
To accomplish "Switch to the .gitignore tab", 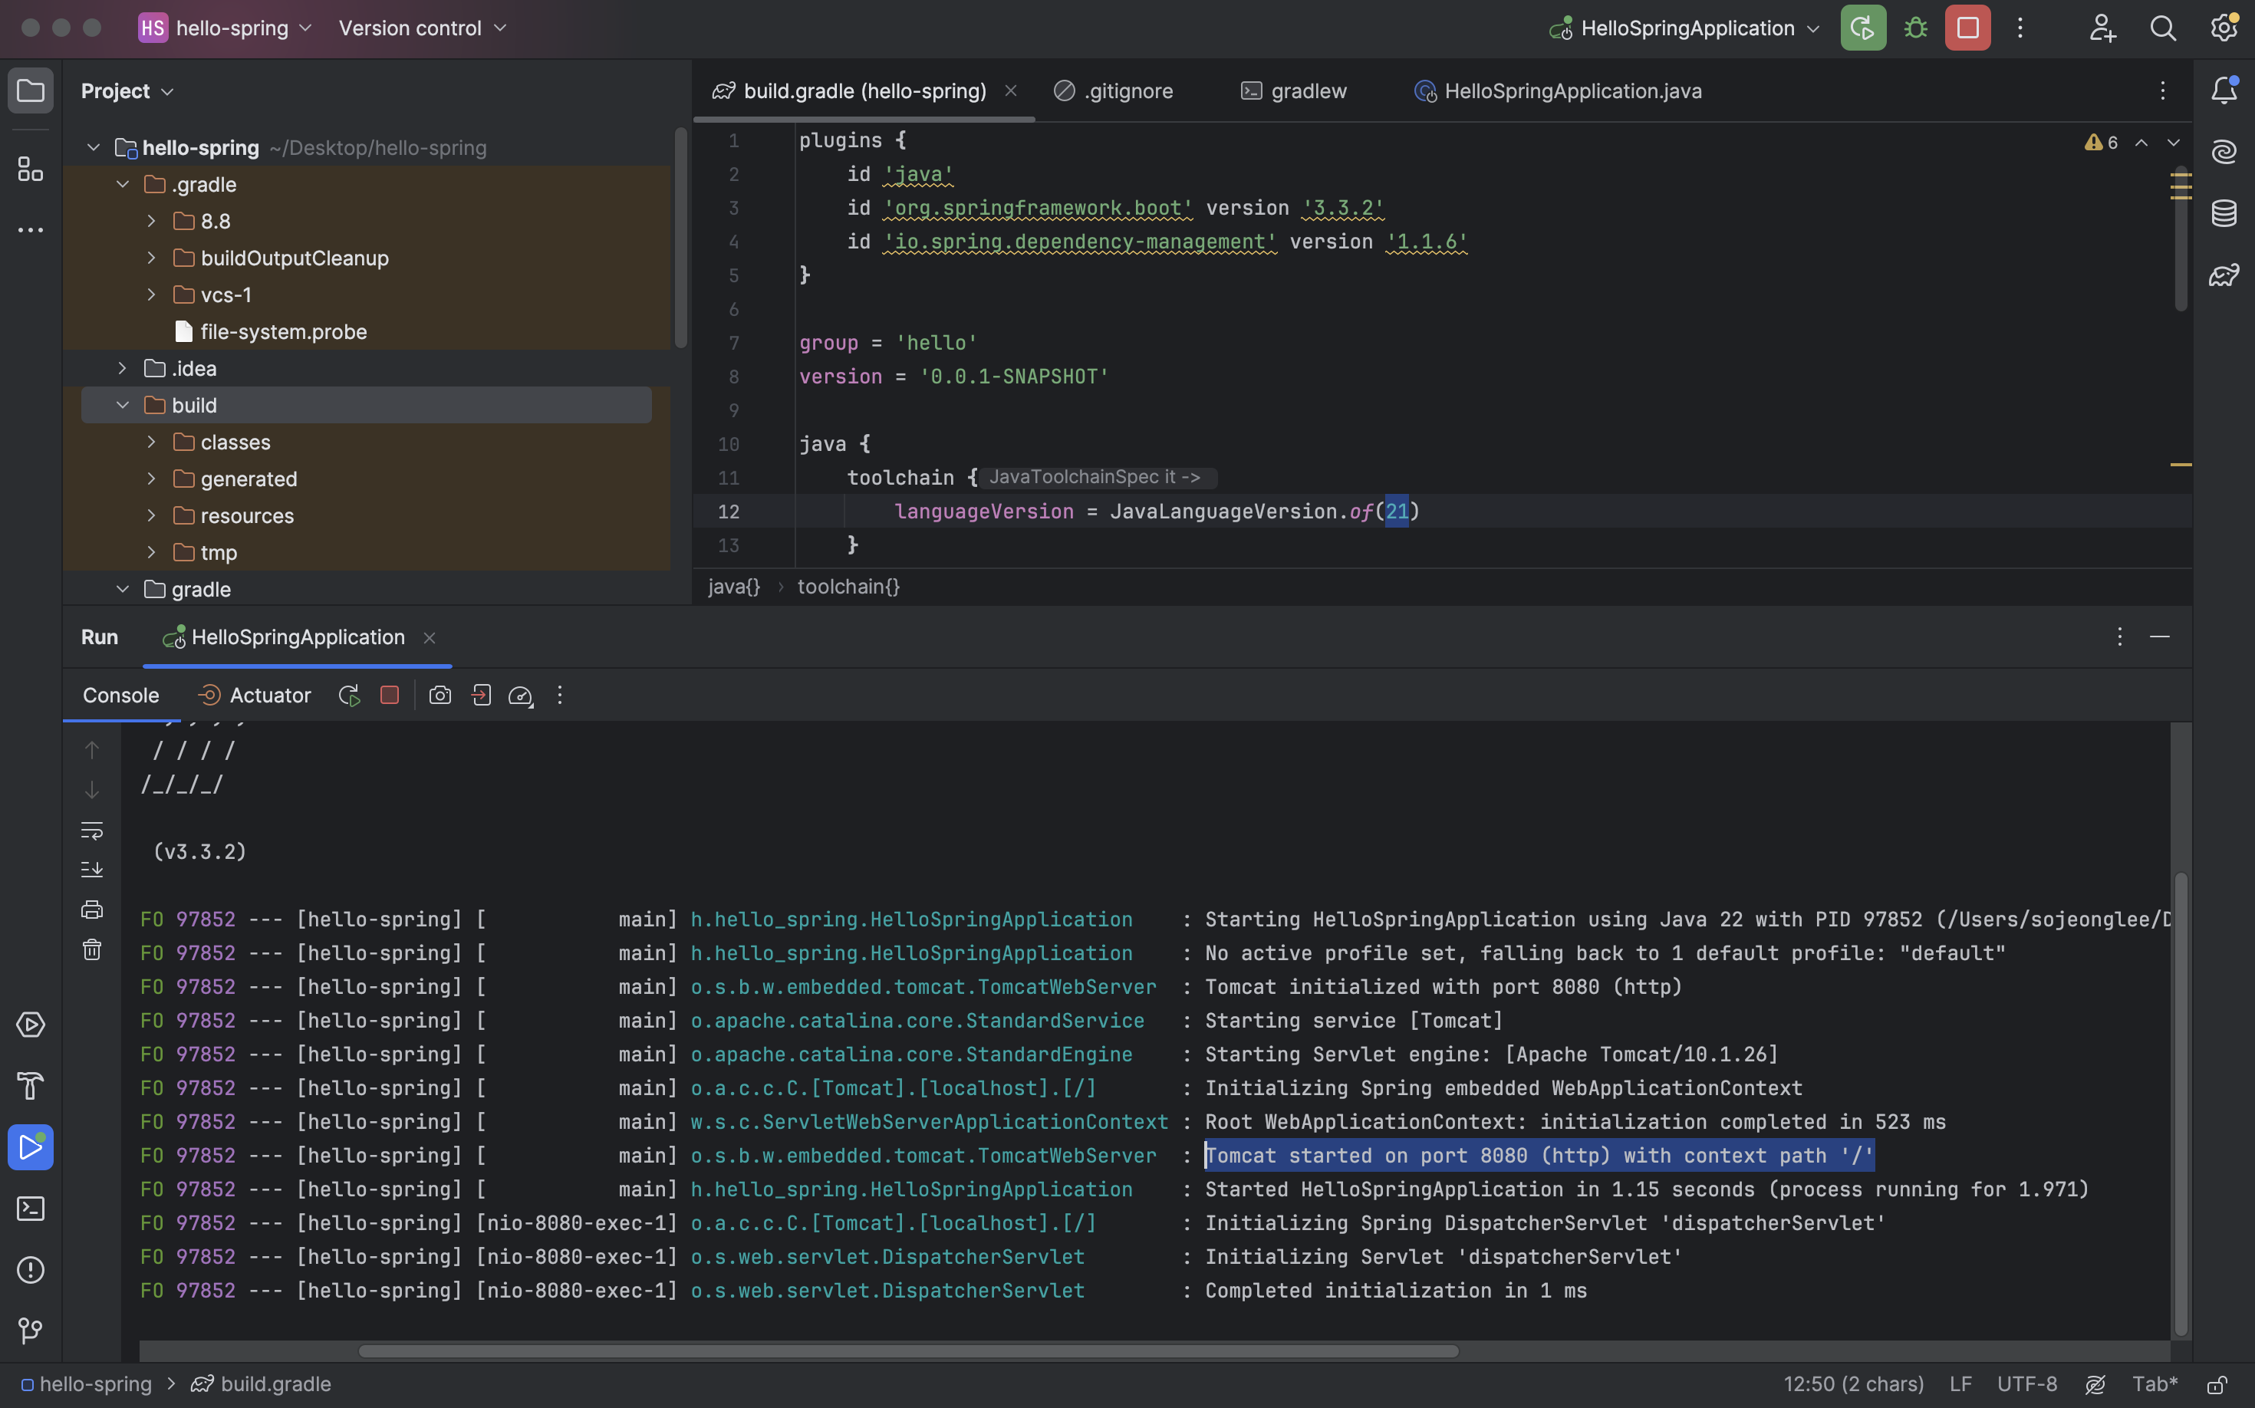I will pos(1114,91).
